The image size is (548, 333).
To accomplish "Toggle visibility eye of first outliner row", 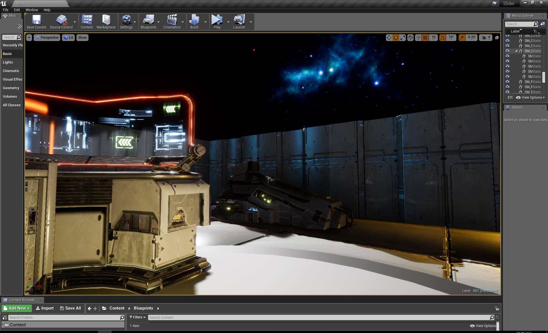I will click(507, 36).
